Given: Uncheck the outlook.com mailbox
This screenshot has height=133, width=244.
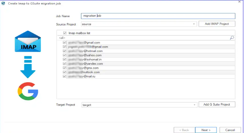Looking at the screenshot, I should [x=64, y=72].
